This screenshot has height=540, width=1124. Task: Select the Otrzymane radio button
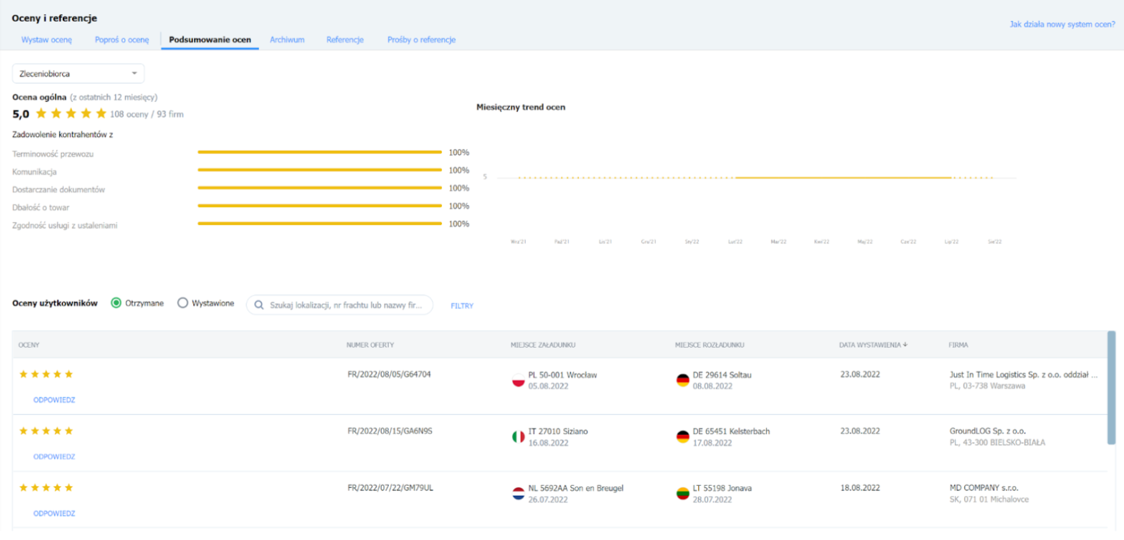pos(117,303)
